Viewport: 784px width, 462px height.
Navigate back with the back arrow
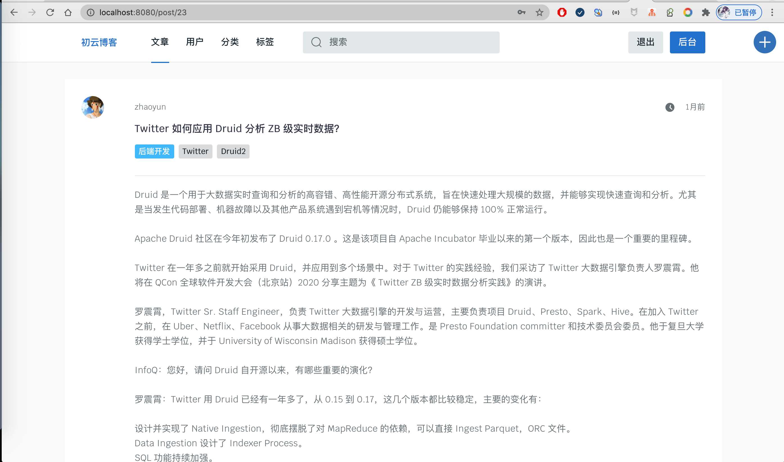[x=14, y=12]
